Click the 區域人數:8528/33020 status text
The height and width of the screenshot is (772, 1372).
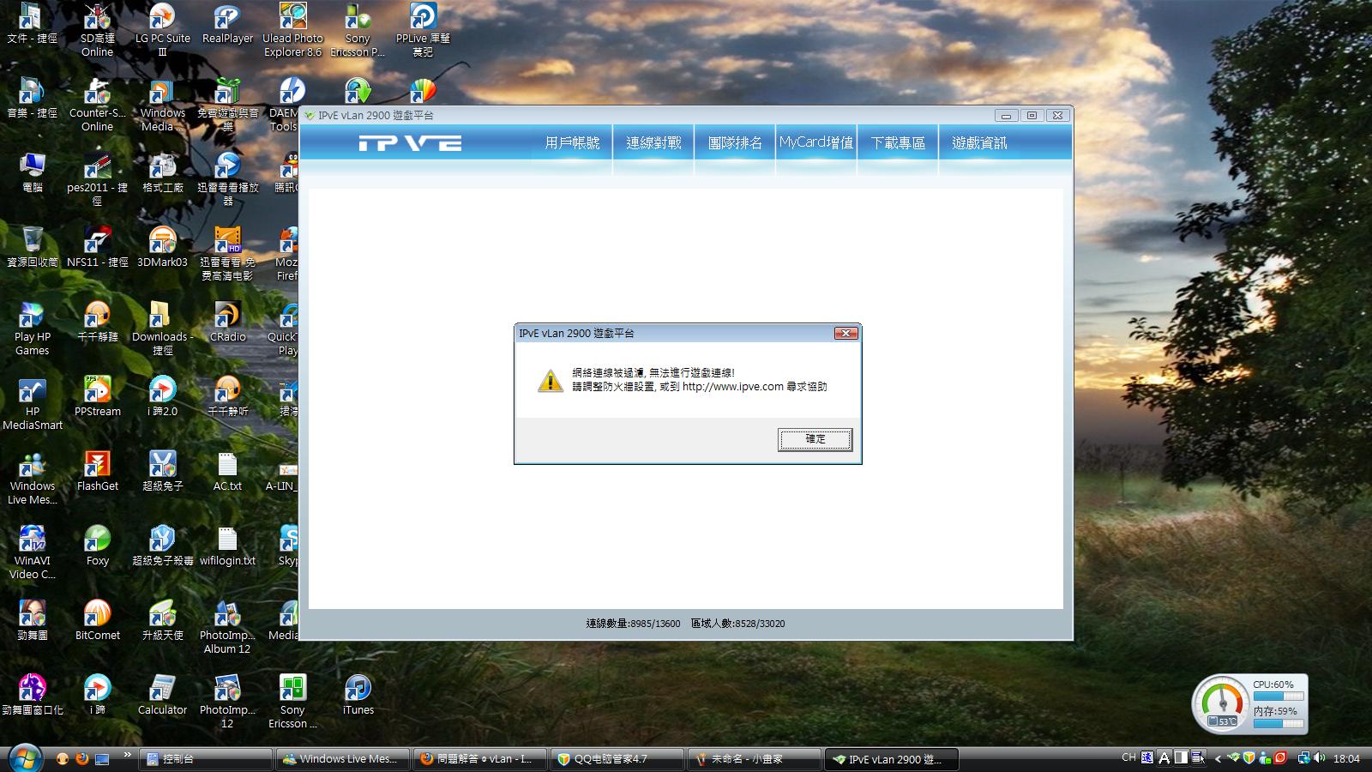point(737,624)
